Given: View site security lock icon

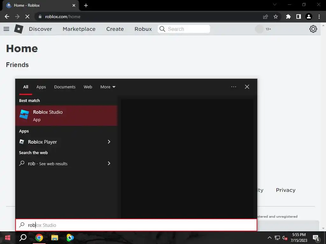Looking at the screenshot, I should point(40,17).
